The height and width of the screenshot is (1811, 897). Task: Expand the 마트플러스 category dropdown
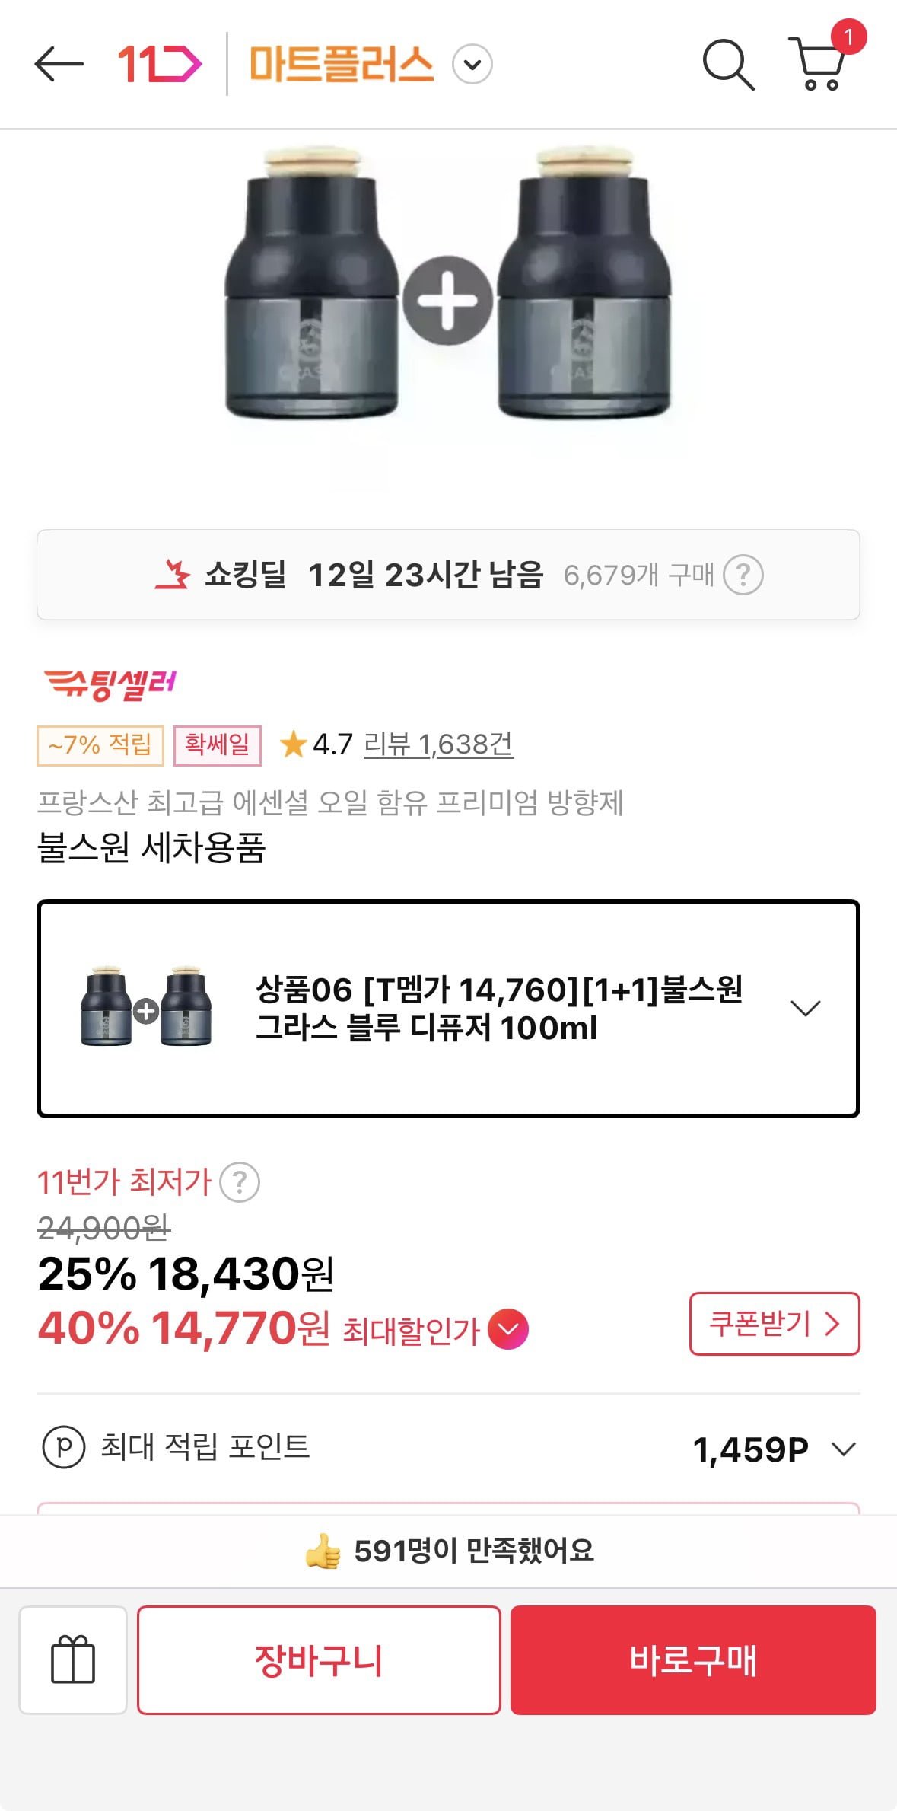click(x=472, y=64)
